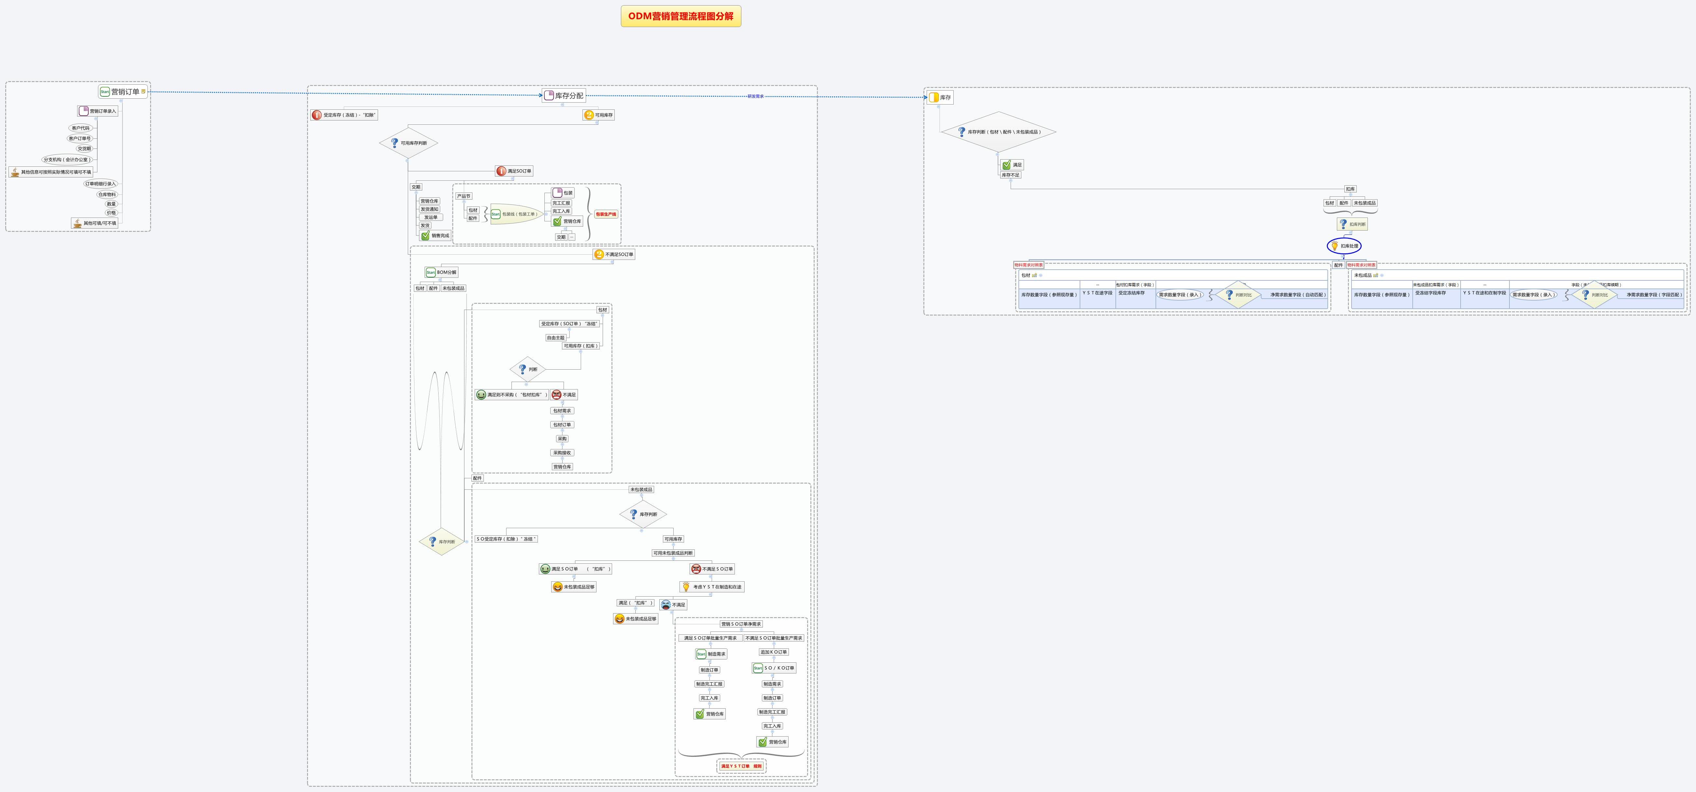Select the 发运单 node

[x=430, y=217]
